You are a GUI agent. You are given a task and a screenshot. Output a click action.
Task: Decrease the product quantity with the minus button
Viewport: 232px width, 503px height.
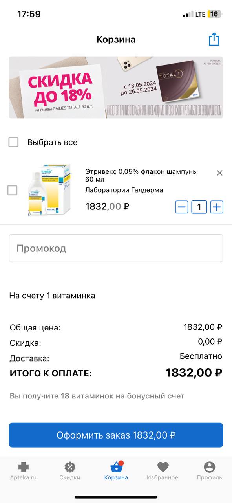click(181, 207)
